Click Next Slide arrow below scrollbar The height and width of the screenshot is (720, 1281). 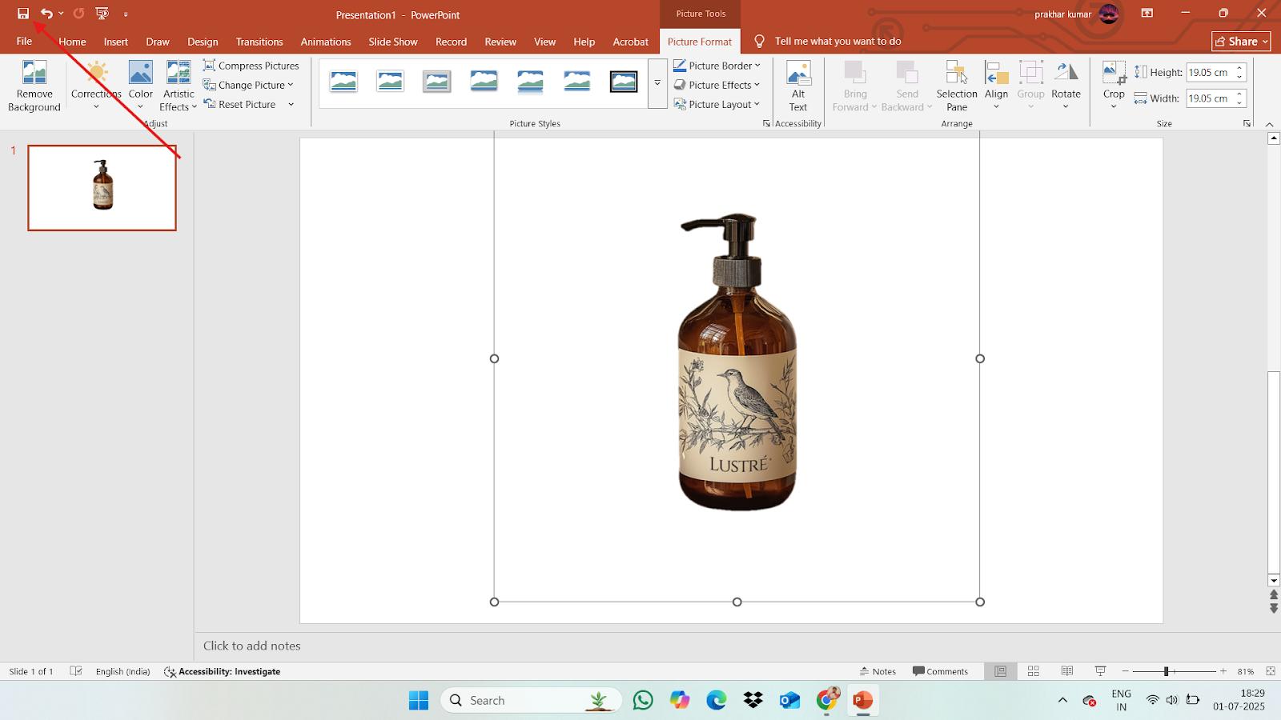pos(1274,608)
